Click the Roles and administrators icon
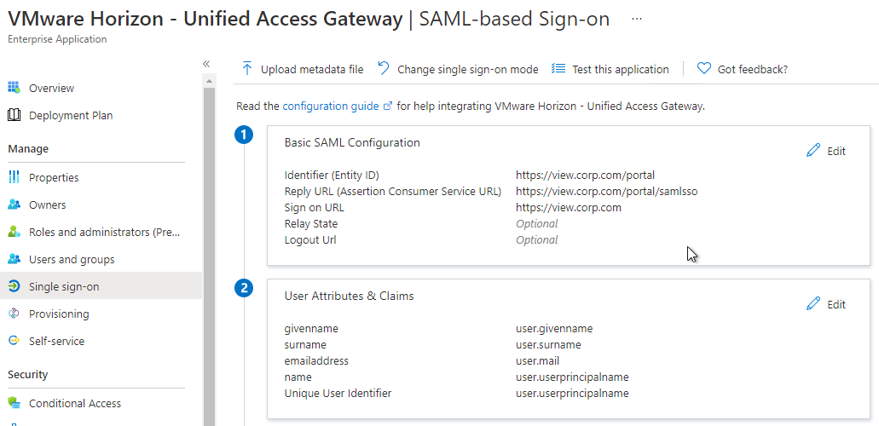Viewport: 879px width, 426px height. (14, 232)
